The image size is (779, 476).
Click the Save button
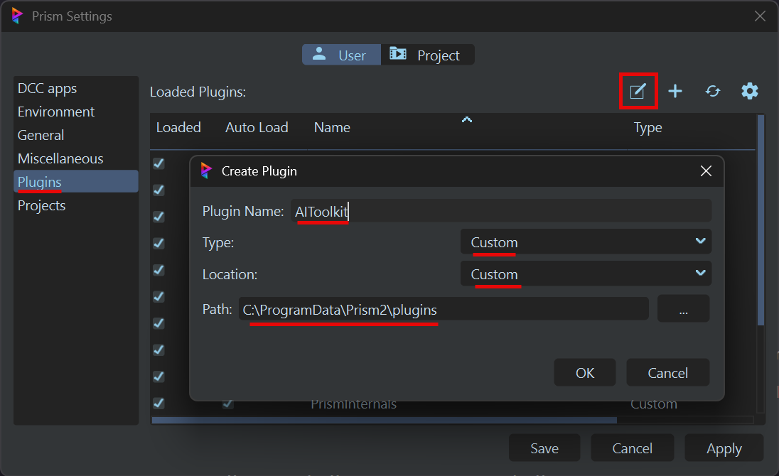point(544,448)
